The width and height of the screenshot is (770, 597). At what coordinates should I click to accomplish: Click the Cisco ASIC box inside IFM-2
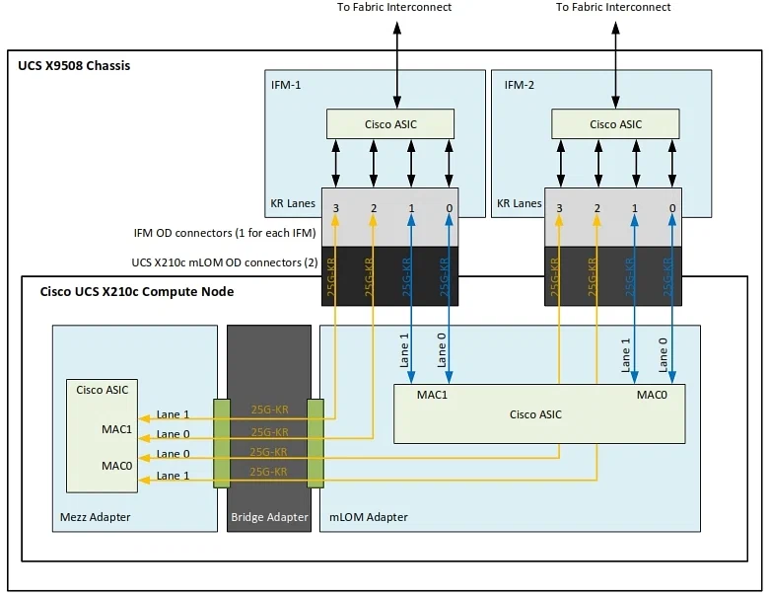pos(615,124)
